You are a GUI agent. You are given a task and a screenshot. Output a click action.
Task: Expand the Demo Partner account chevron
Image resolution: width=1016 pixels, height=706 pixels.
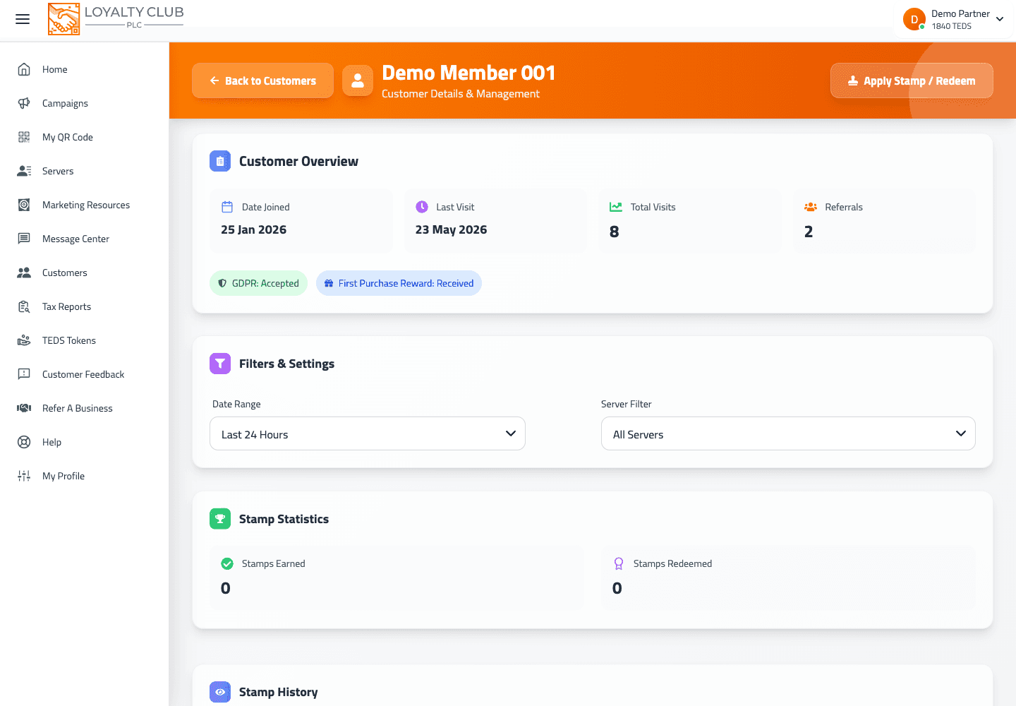[x=1000, y=19]
